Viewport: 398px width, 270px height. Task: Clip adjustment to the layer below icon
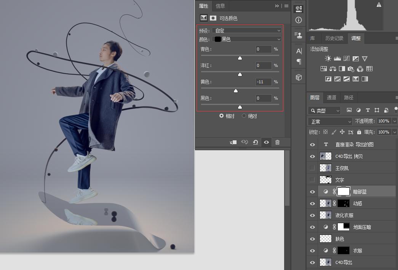pos(233,142)
